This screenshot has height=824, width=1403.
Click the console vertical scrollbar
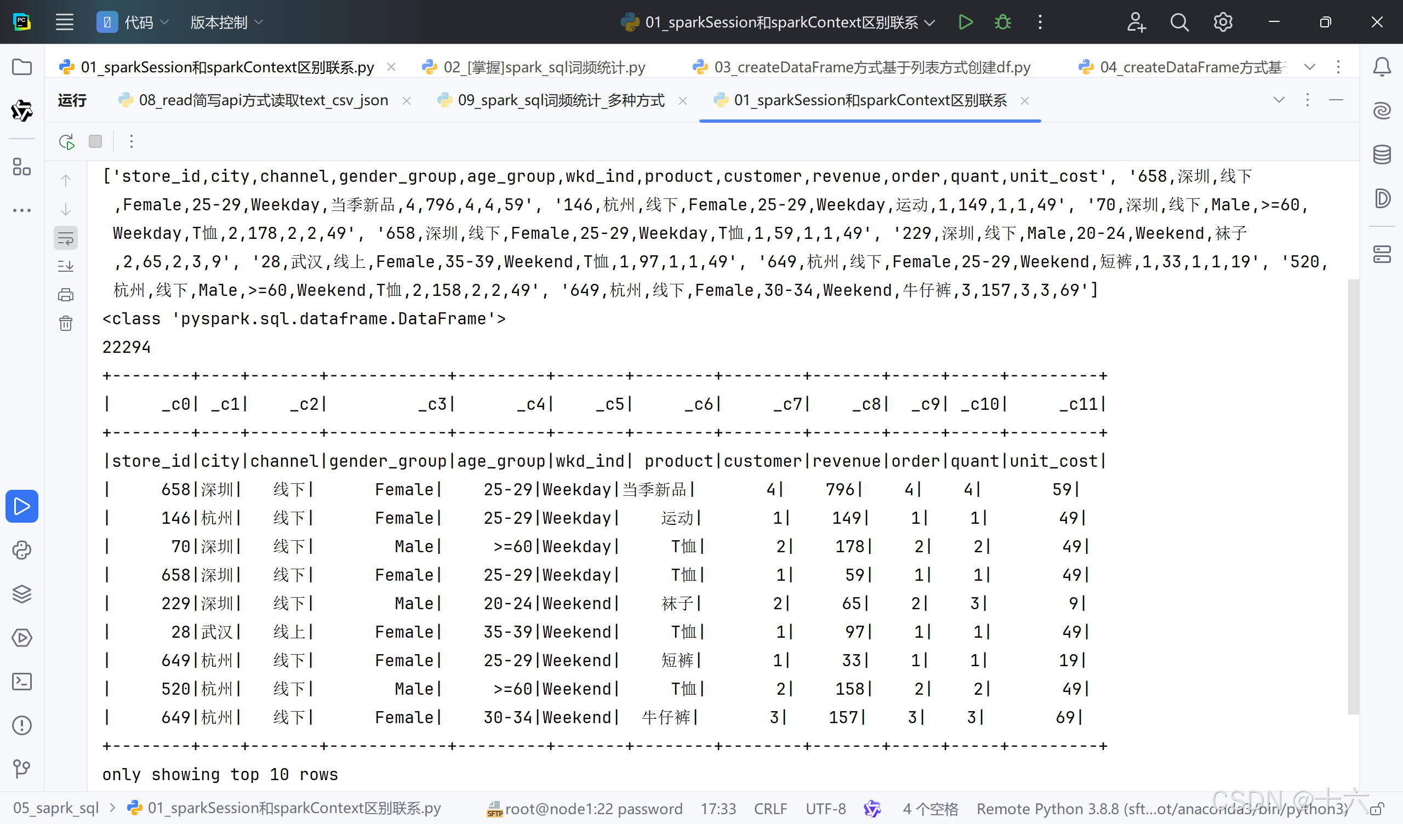(x=1354, y=495)
